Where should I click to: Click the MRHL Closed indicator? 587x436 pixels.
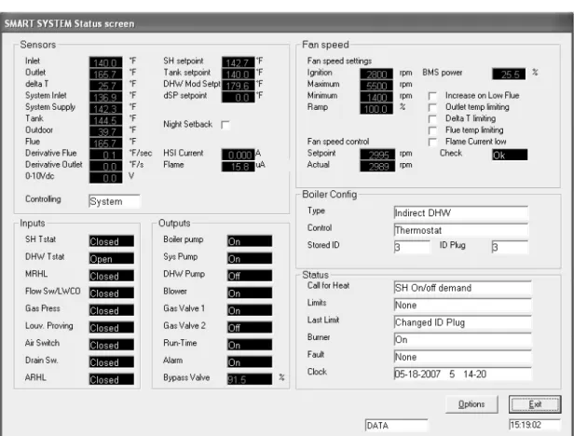click(x=112, y=276)
